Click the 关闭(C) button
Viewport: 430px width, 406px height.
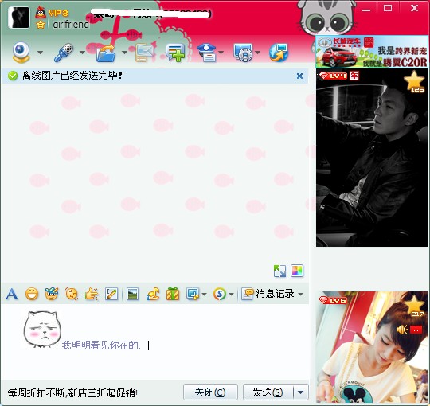tap(210, 392)
